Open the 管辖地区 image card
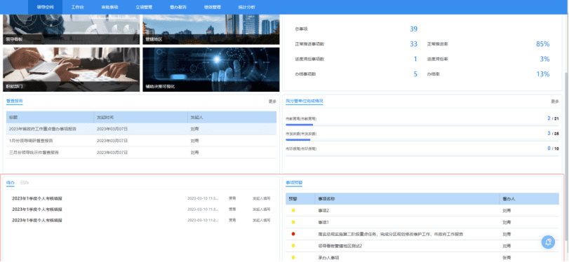The image size is (569, 262). click(x=211, y=29)
